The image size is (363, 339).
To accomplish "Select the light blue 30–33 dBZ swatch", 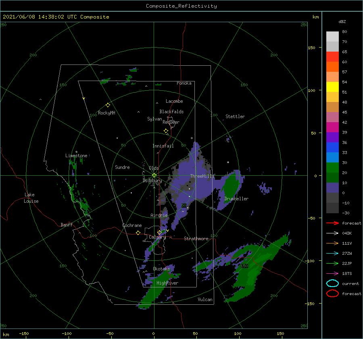I will [332, 158].
